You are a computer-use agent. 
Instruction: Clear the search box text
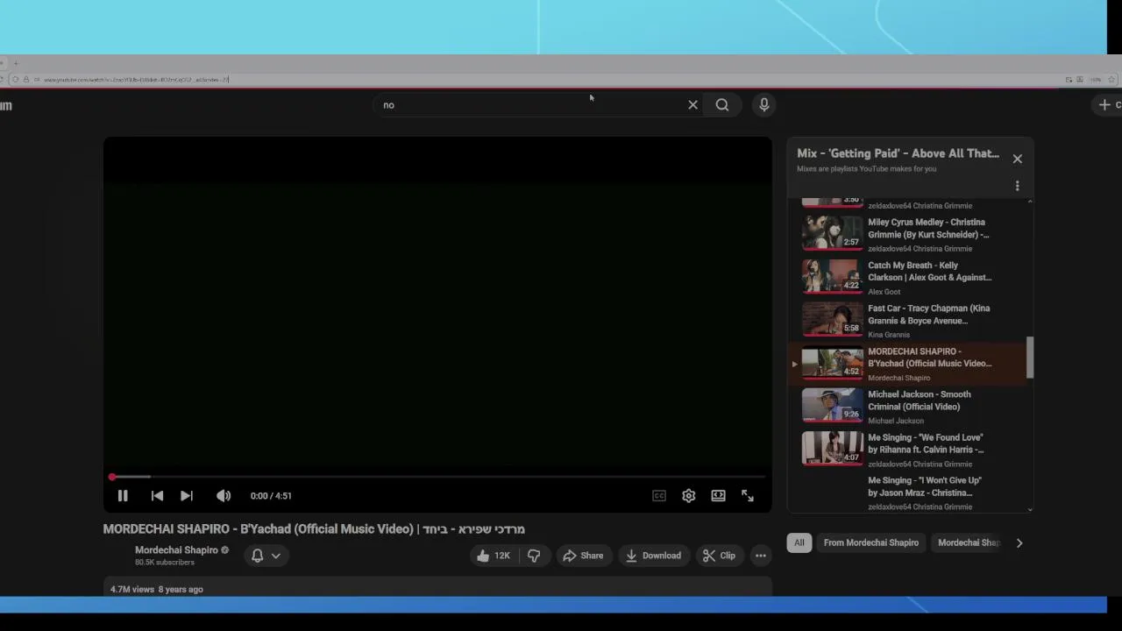(692, 104)
